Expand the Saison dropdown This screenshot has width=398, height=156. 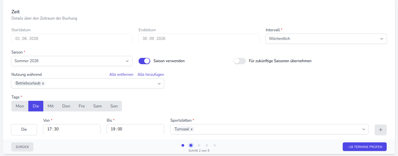click(x=72, y=61)
